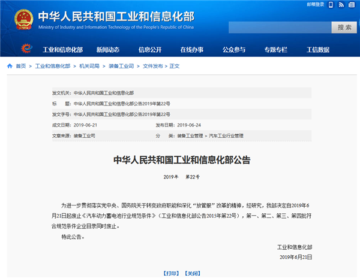Click the 成文日期 2019-06-21 value
The image size is (360, 278).
[85, 125]
